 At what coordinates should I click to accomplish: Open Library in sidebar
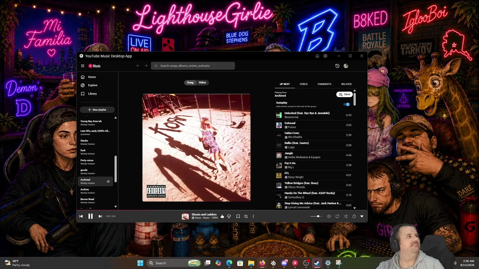(92, 94)
